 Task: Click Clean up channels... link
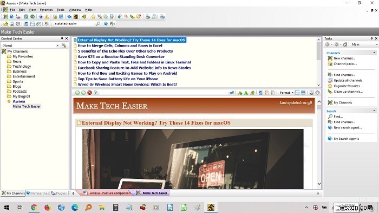click(348, 92)
